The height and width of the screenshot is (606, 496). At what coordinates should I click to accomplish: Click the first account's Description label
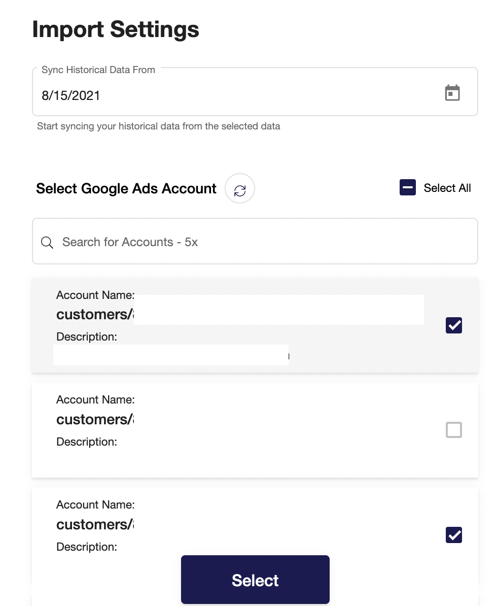(87, 337)
